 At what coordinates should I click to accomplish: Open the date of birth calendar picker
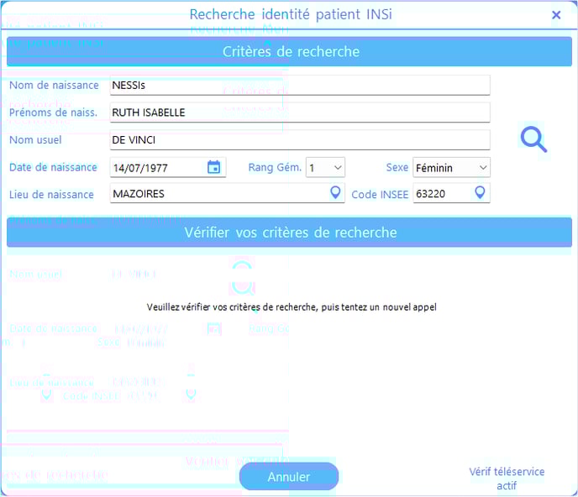pyautogui.click(x=213, y=167)
